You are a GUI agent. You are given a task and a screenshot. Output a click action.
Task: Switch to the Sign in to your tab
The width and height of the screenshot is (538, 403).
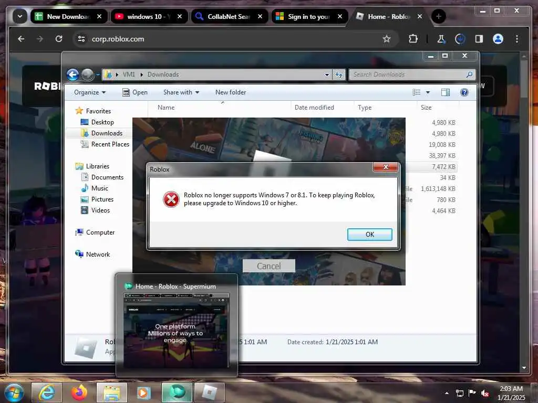click(309, 16)
